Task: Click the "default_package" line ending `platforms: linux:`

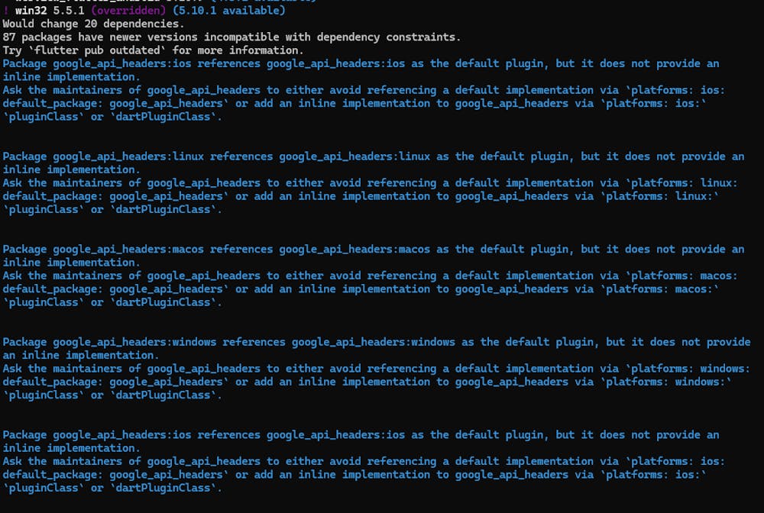Action: tap(361, 196)
